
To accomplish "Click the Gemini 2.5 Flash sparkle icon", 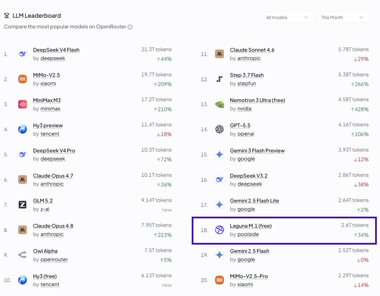I will [x=219, y=255].
